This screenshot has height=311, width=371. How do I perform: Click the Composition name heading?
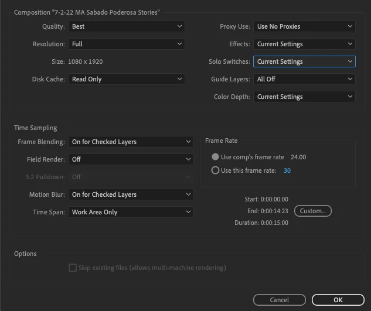[87, 12]
